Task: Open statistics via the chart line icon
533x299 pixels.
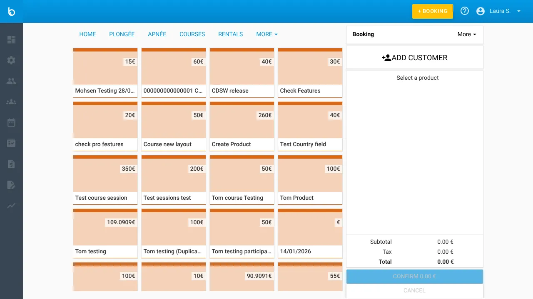Action: coord(11,206)
